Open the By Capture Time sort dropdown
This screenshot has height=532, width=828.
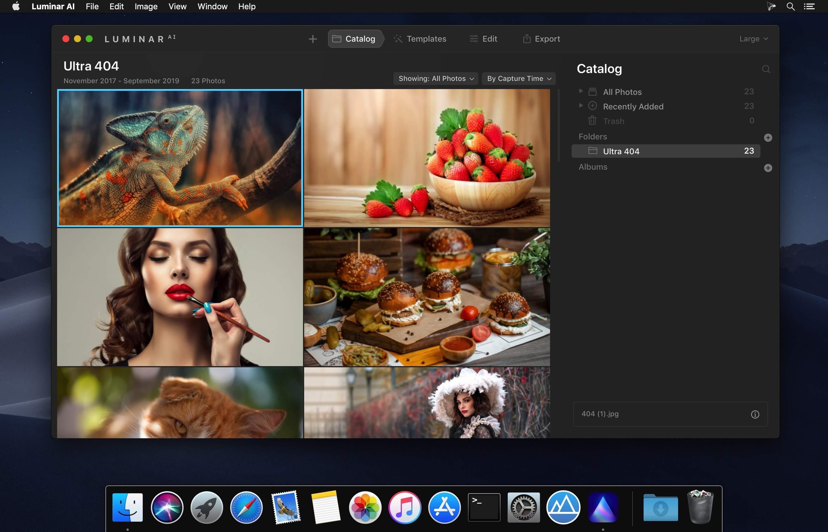point(519,78)
